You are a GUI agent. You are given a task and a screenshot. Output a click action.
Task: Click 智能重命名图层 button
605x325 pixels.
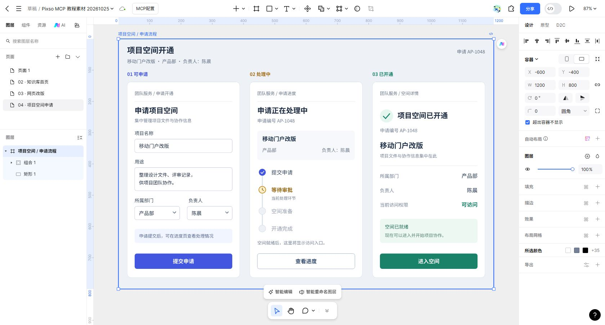318,292
